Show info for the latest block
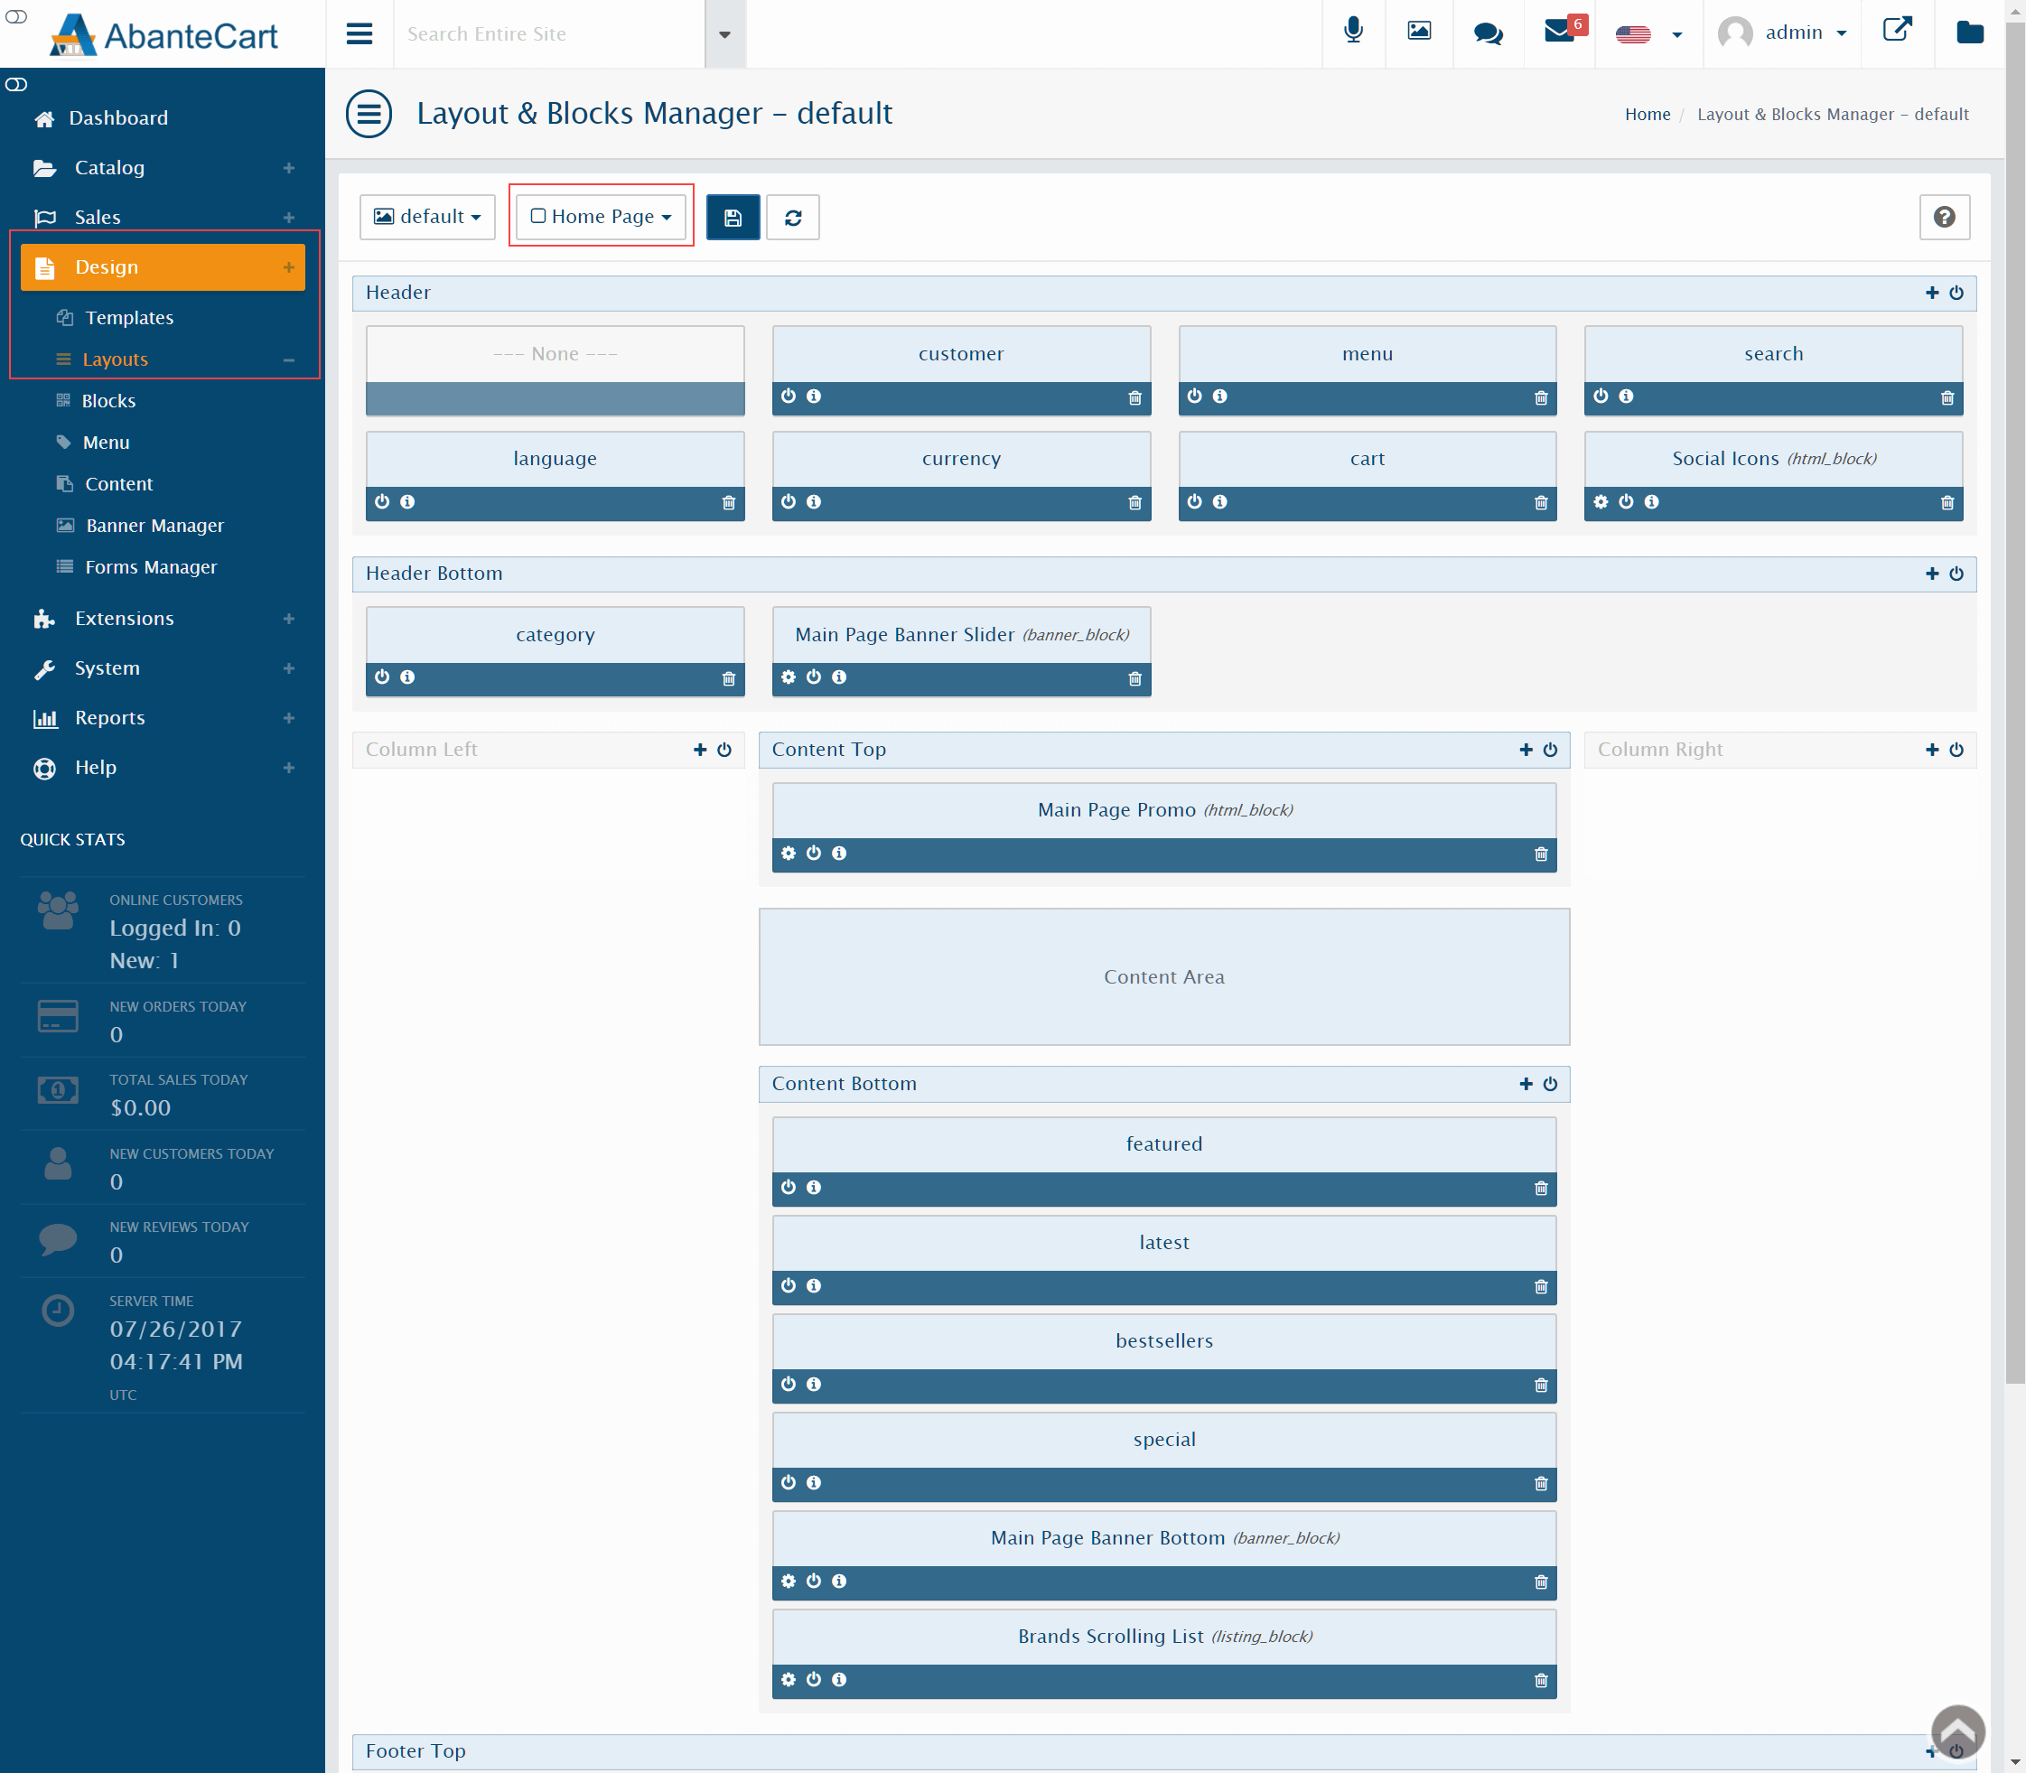 (x=813, y=1285)
